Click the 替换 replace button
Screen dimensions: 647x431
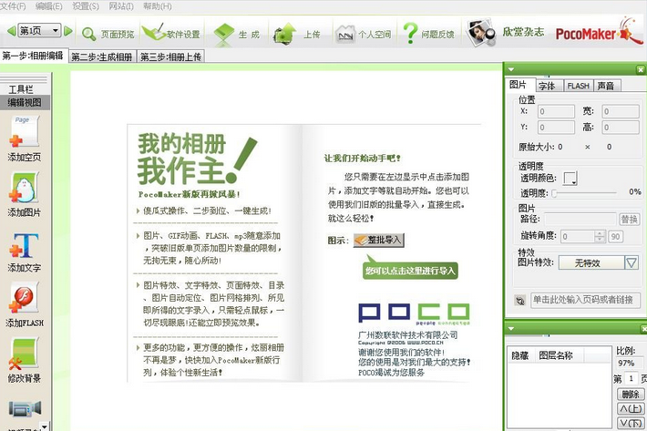pyautogui.click(x=630, y=219)
